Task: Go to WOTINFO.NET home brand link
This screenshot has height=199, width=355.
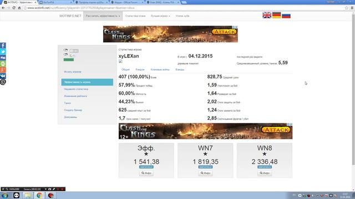Action: (x=70, y=16)
